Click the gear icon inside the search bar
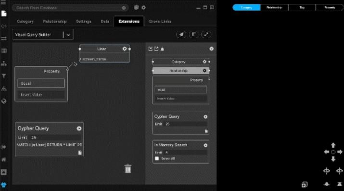 click(x=124, y=8)
